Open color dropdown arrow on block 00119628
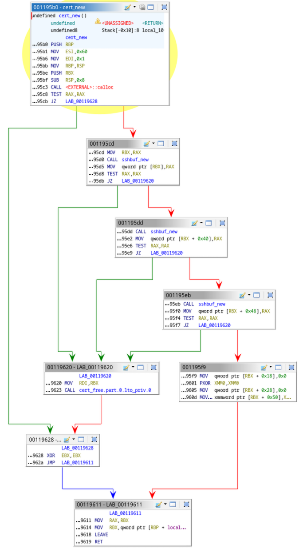Viewport: 303px width, 553px height. (x=74, y=439)
